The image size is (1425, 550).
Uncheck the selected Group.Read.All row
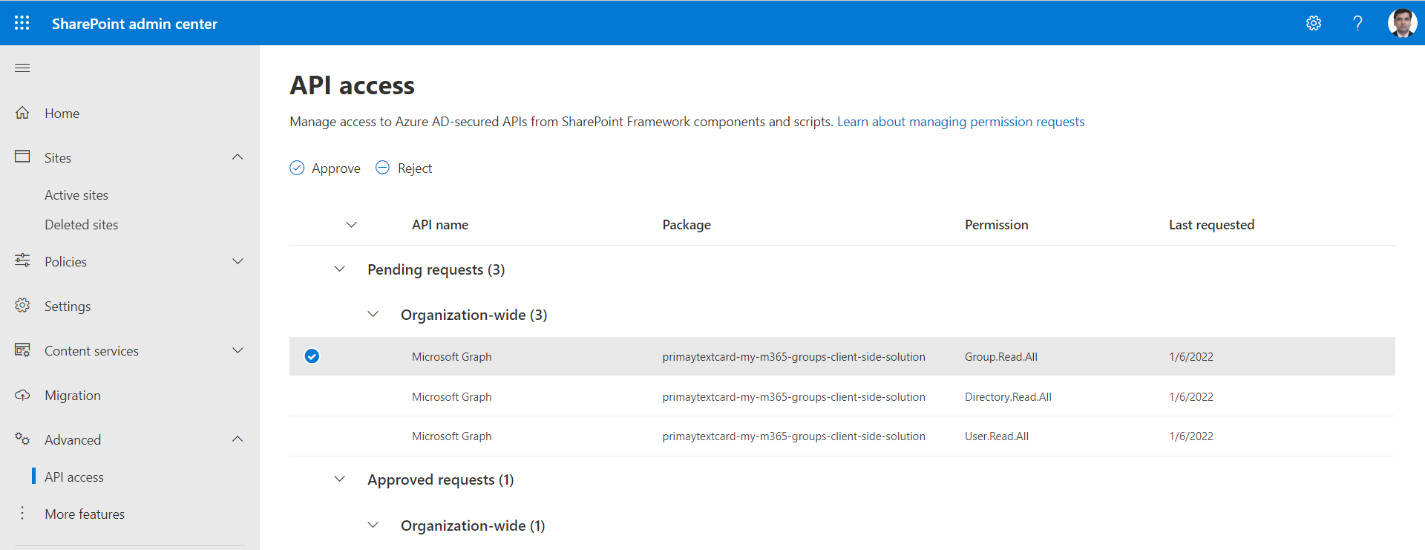(x=312, y=356)
